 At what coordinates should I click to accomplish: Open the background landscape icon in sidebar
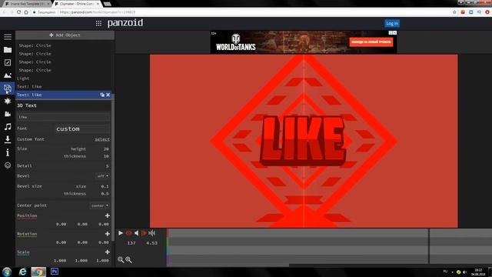[x=8, y=75]
